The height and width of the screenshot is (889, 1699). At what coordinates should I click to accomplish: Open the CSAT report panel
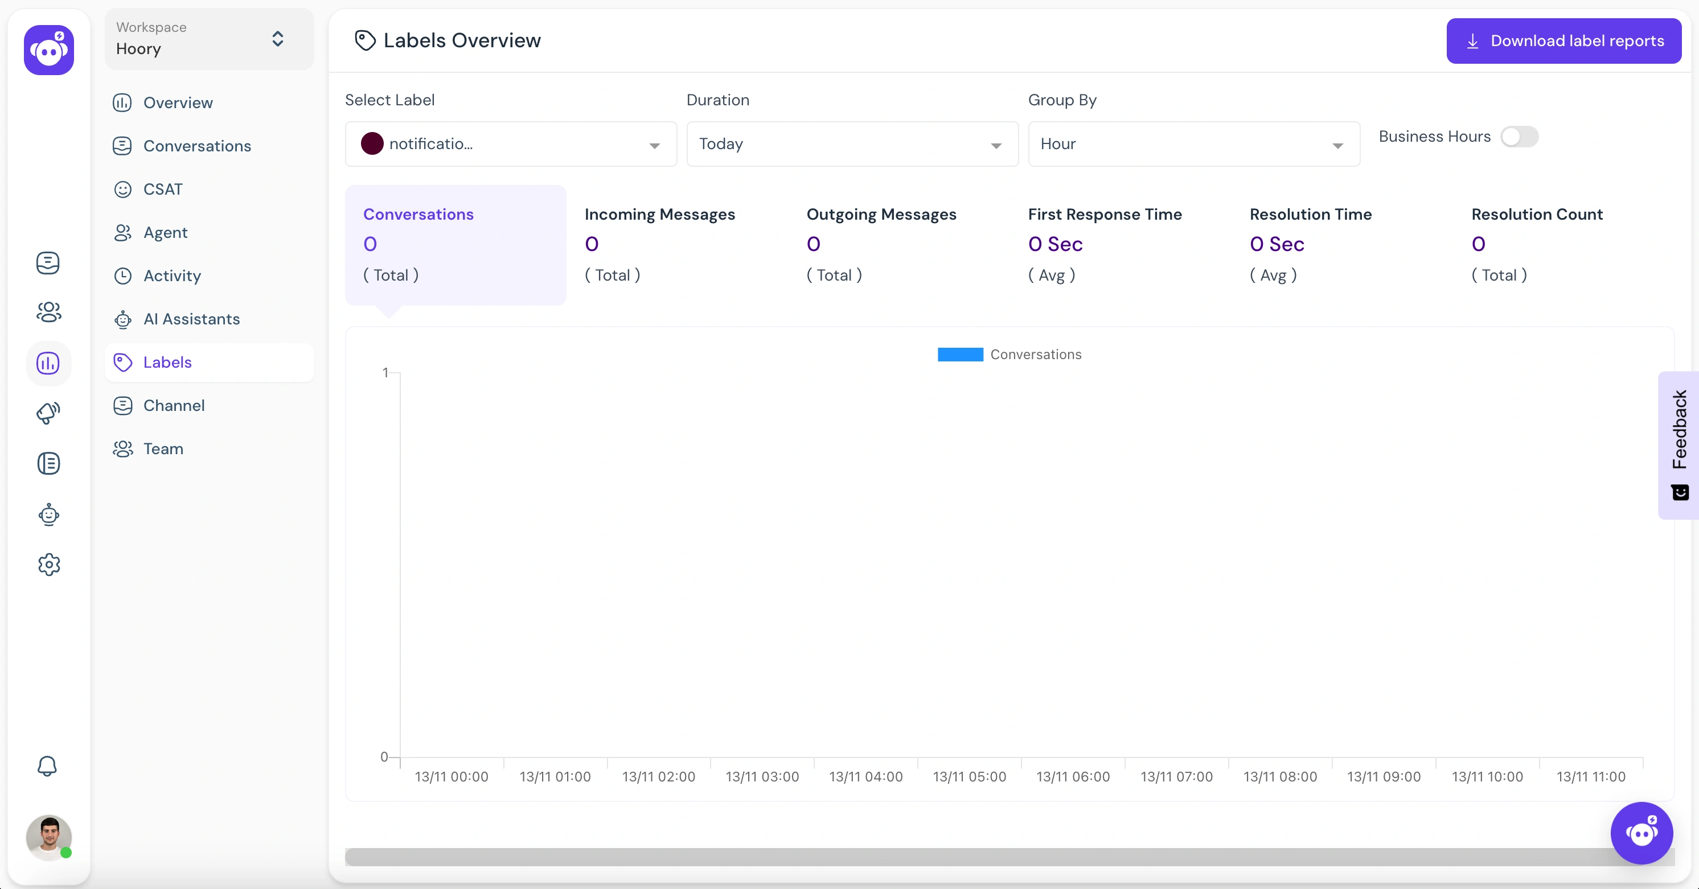click(x=161, y=189)
